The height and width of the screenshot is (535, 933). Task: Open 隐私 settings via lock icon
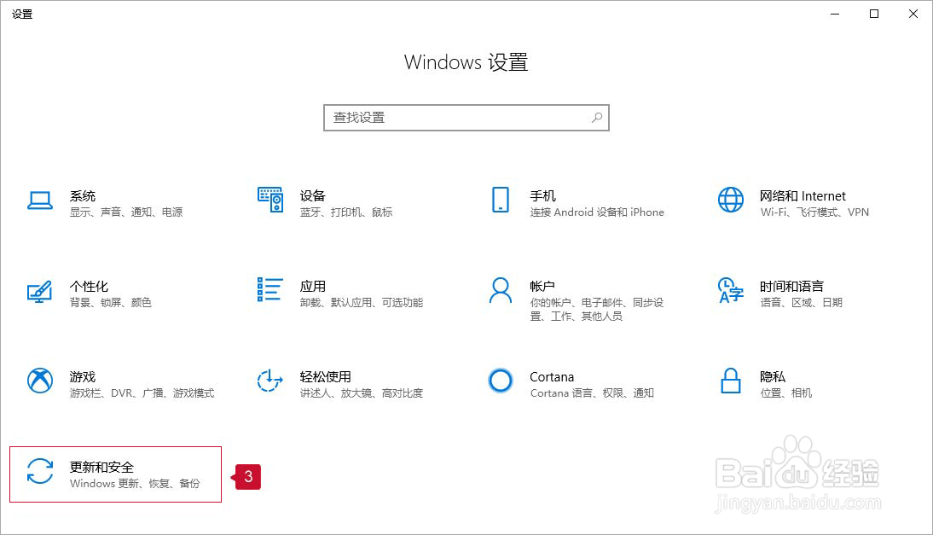click(731, 382)
